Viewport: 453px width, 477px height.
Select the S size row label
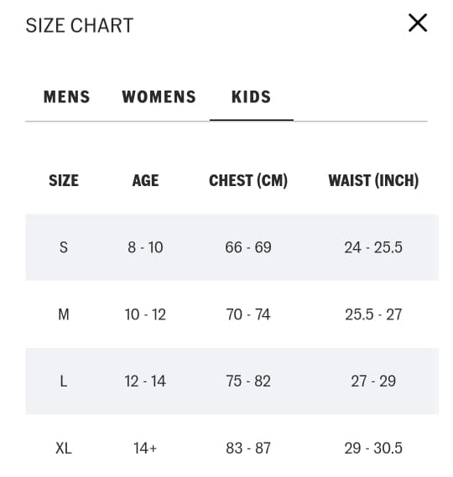tap(64, 247)
